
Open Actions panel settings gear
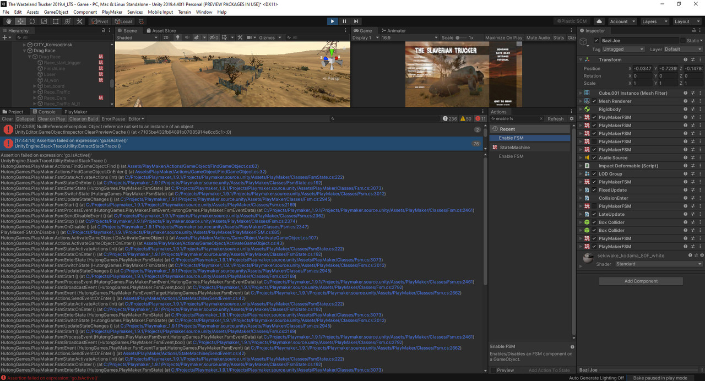pos(571,119)
